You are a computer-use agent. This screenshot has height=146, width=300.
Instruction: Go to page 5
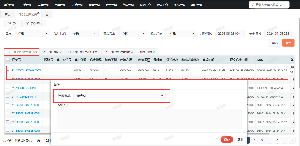click(x=277, y=140)
